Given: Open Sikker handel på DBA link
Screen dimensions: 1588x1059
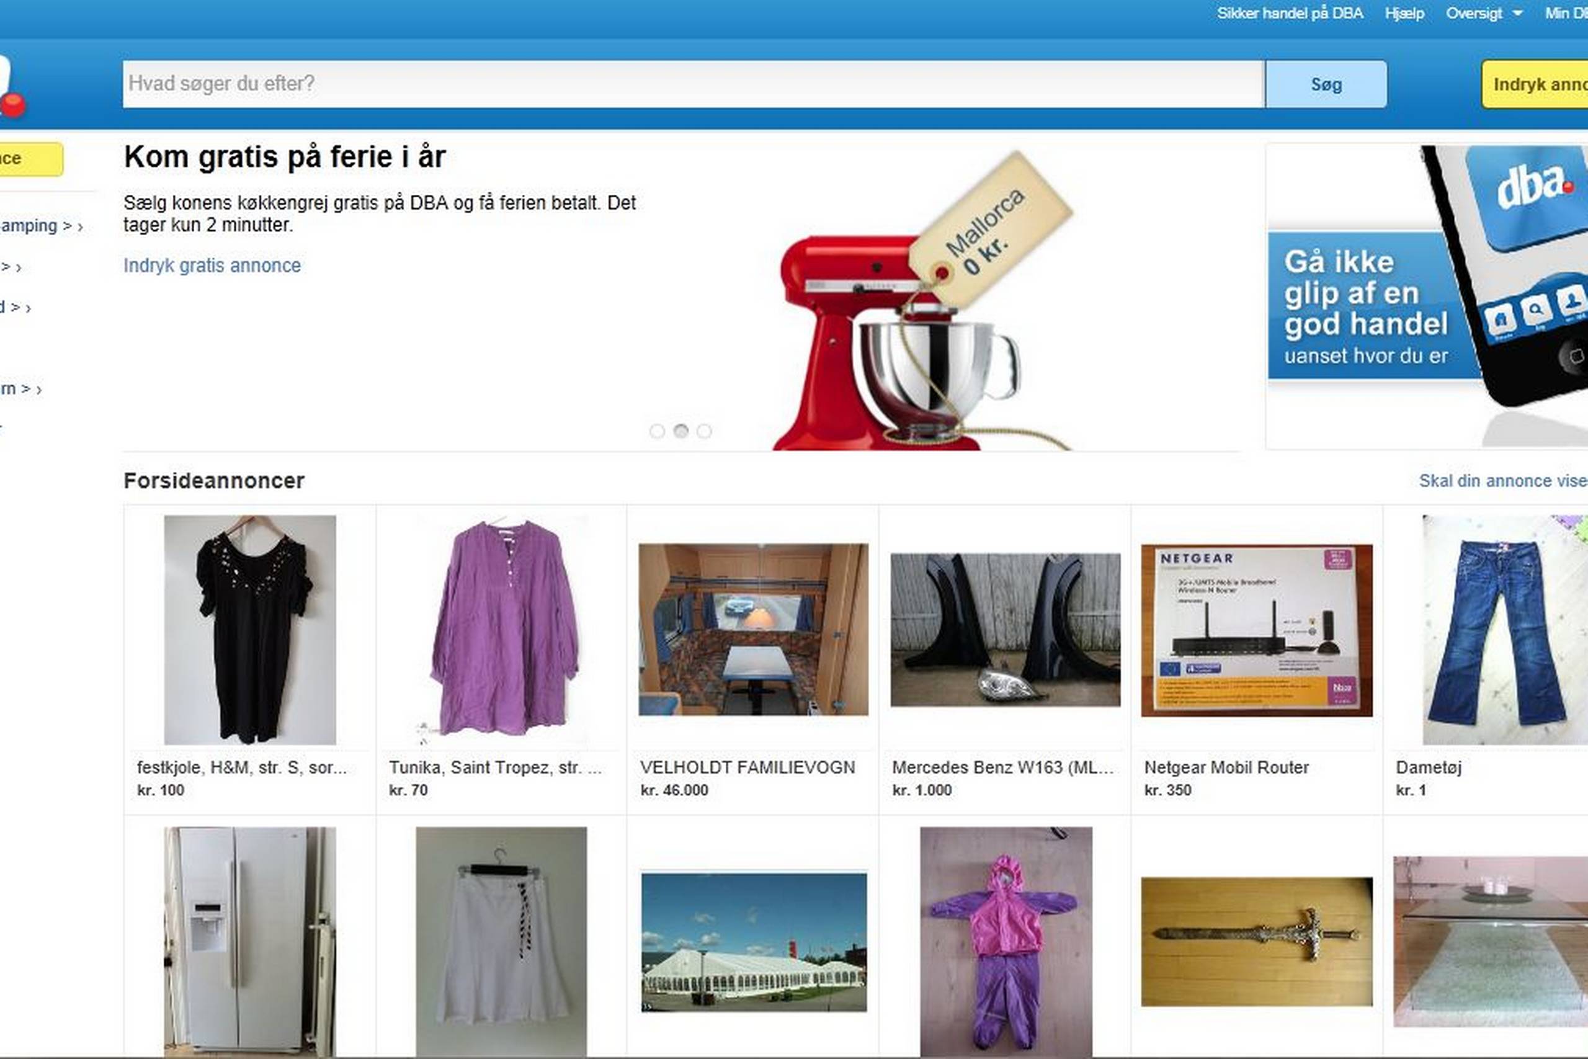Looking at the screenshot, I should tap(1290, 14).
